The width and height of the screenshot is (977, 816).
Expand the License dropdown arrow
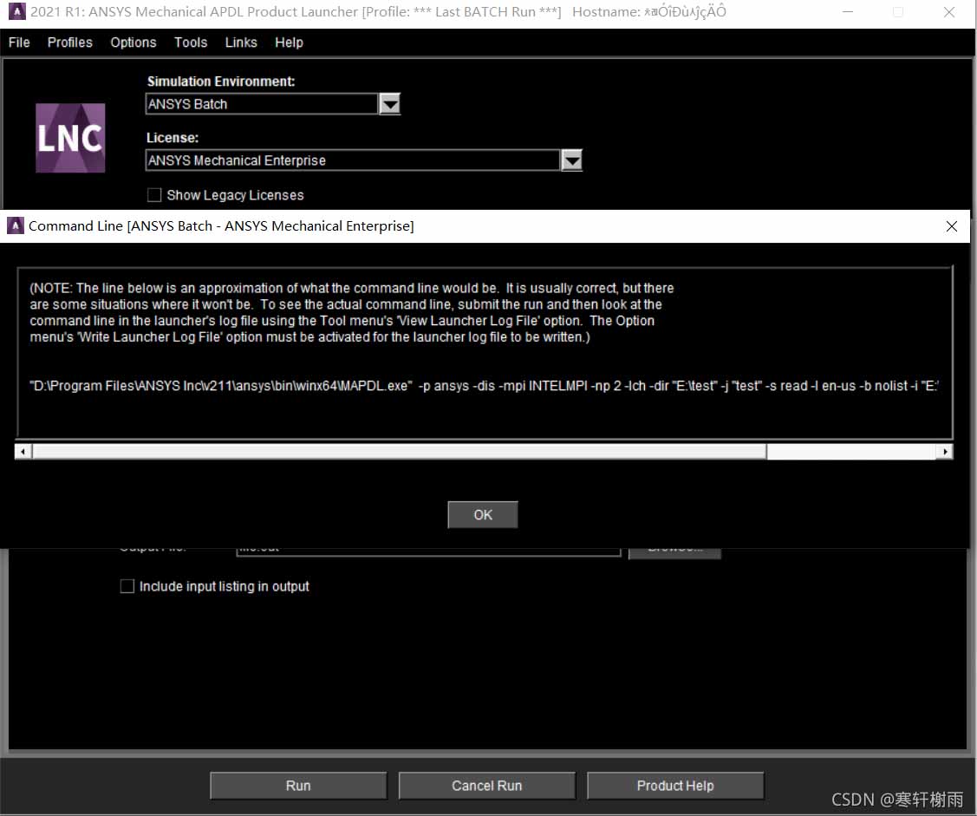572,160
